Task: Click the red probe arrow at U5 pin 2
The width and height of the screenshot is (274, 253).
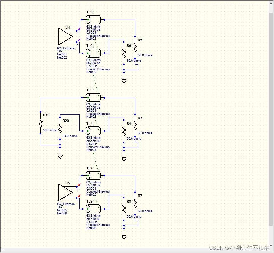Action: 79,196
